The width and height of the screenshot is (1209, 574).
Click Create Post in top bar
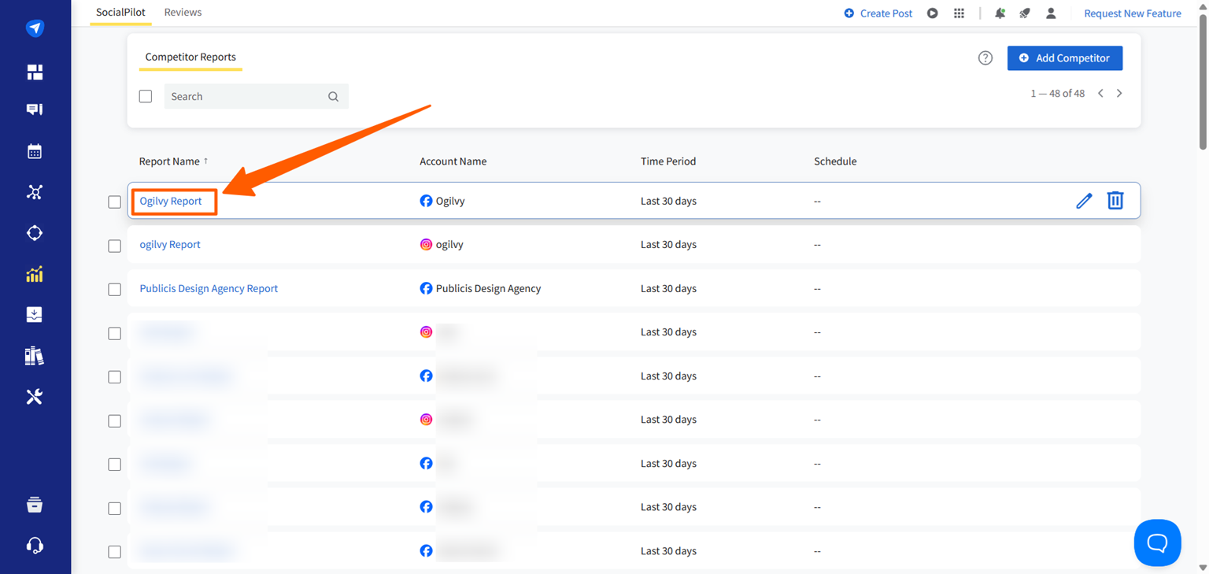coord(878,13)
